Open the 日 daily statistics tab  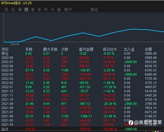coord(13,10)
